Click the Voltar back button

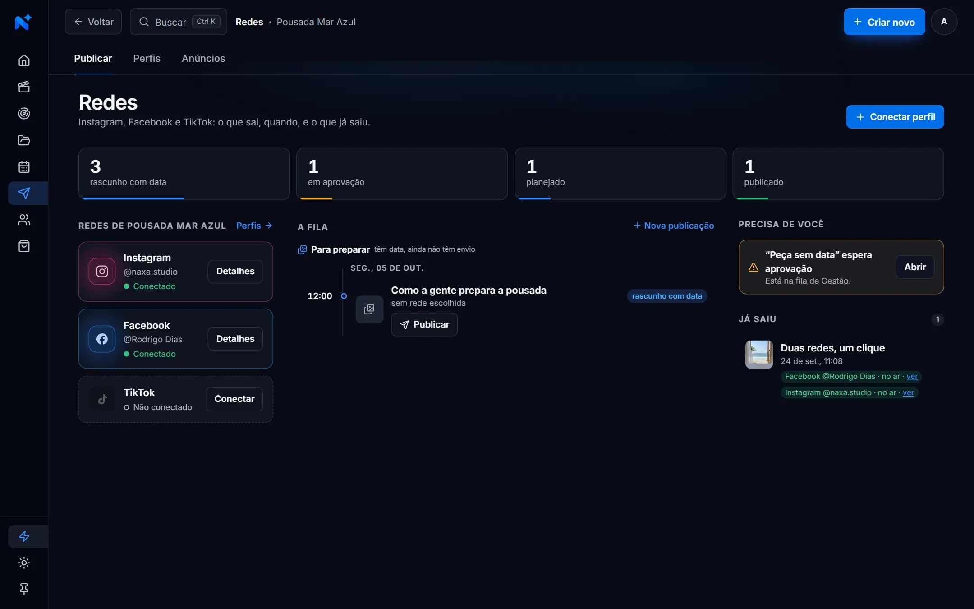[x=93, y=22]
